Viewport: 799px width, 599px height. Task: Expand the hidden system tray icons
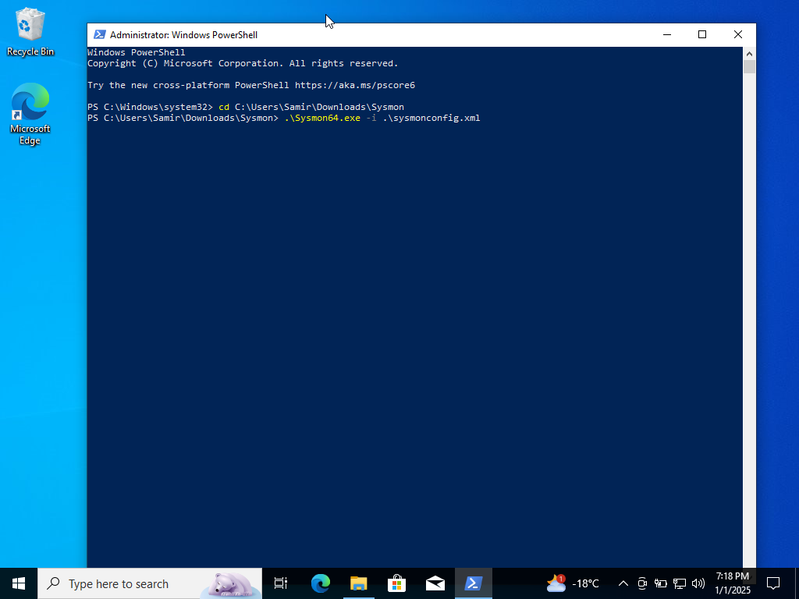pos(623,583)
